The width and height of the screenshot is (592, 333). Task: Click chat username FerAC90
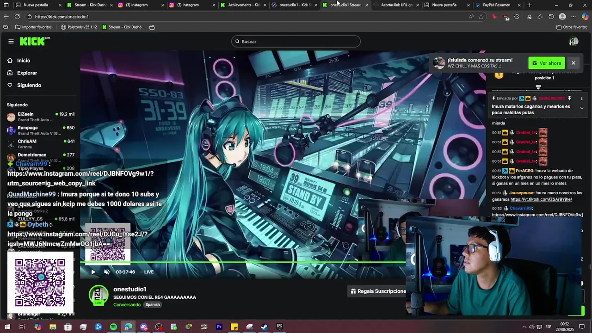pos(525,171)
